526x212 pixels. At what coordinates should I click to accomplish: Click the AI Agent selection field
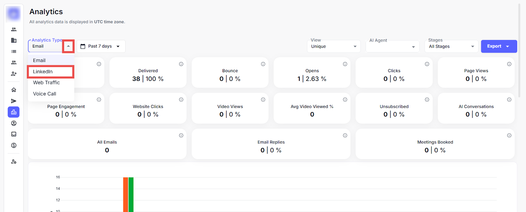[x=392, y=47]
